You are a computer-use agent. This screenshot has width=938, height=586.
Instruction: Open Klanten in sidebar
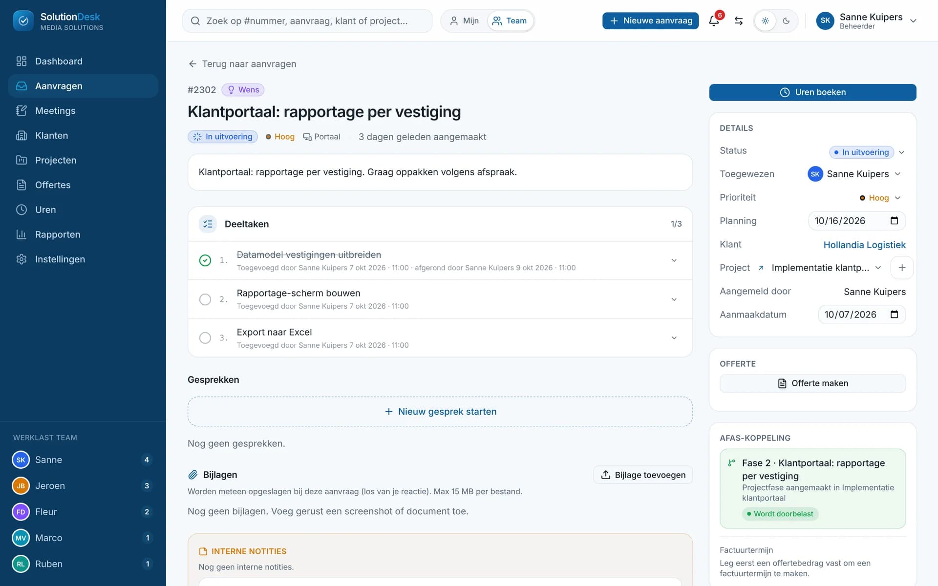point(83,135)
